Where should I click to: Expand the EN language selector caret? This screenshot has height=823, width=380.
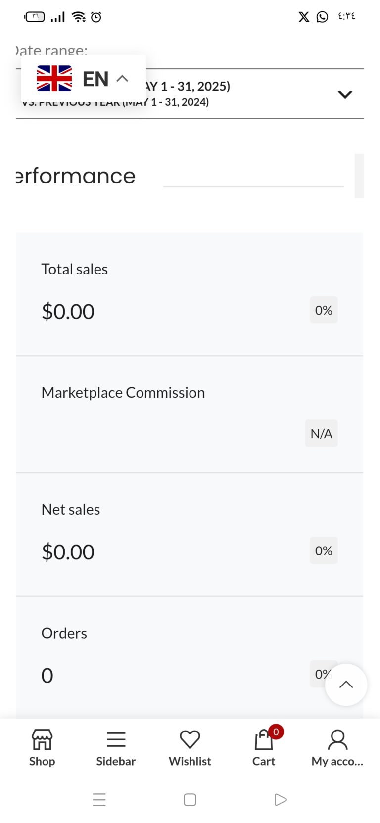pyautogui.click(x=122, y=79)
